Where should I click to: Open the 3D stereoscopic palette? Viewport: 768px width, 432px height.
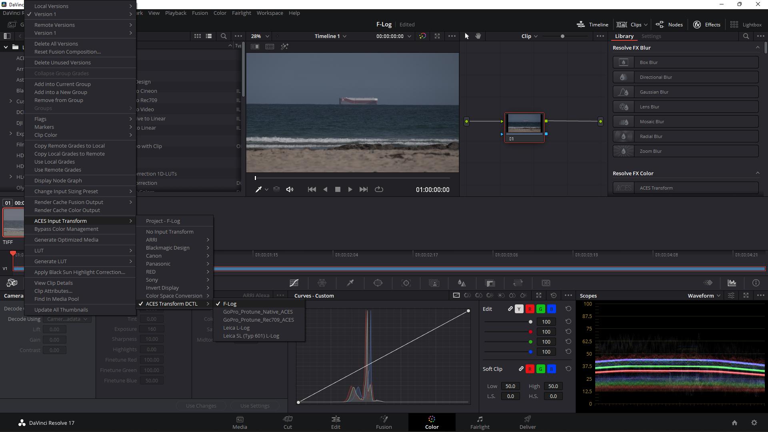(x=546, y=283)
